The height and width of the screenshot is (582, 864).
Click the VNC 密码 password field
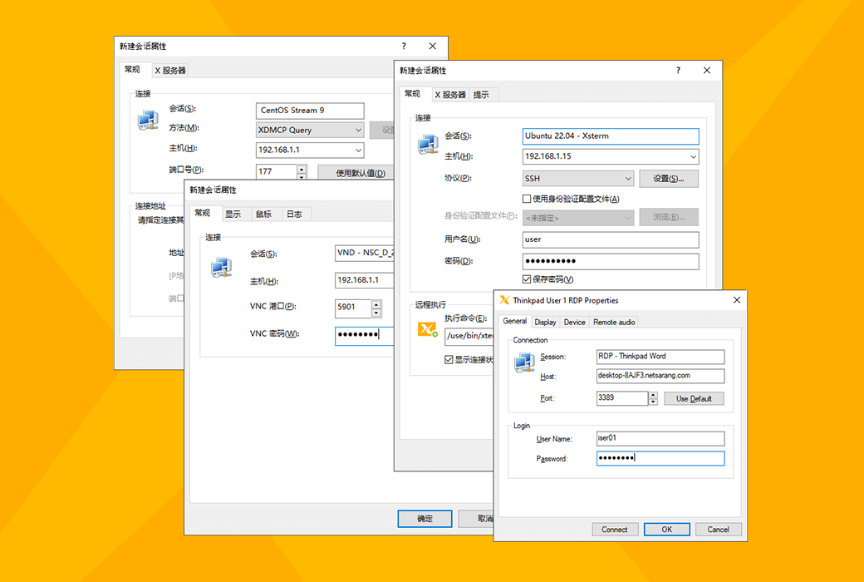[365, 335]
